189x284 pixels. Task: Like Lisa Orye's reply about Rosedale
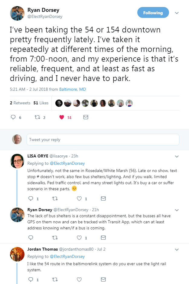[79, 198]
